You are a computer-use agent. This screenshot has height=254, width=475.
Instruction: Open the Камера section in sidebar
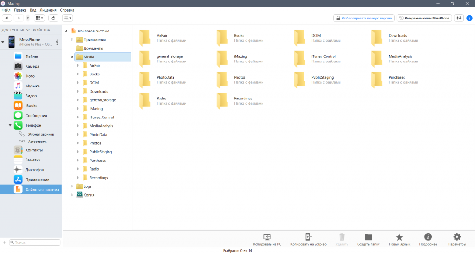[32, 66]
